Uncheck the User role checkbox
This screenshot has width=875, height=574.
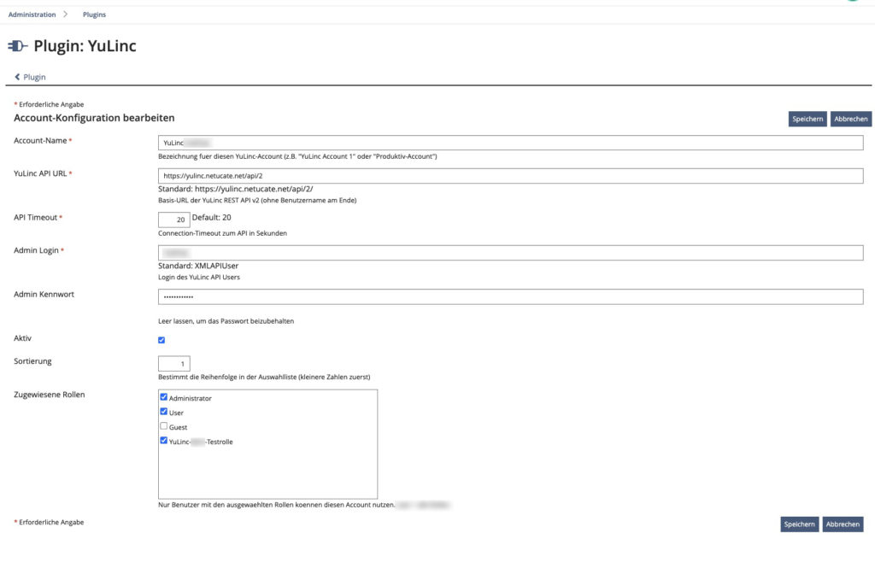(164, 412)
